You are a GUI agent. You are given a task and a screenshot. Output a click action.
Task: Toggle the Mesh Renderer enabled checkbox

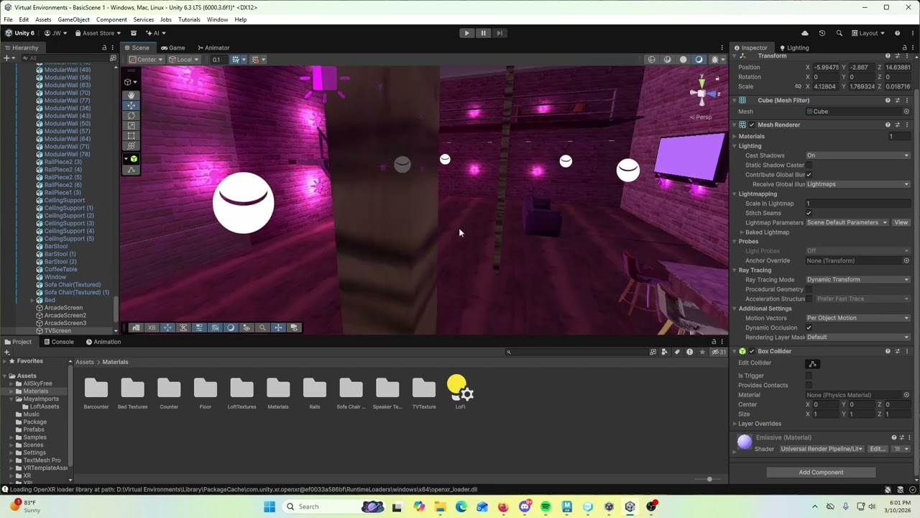coord(752,124)
